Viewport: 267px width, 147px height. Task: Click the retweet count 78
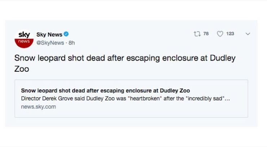(206, 34)
